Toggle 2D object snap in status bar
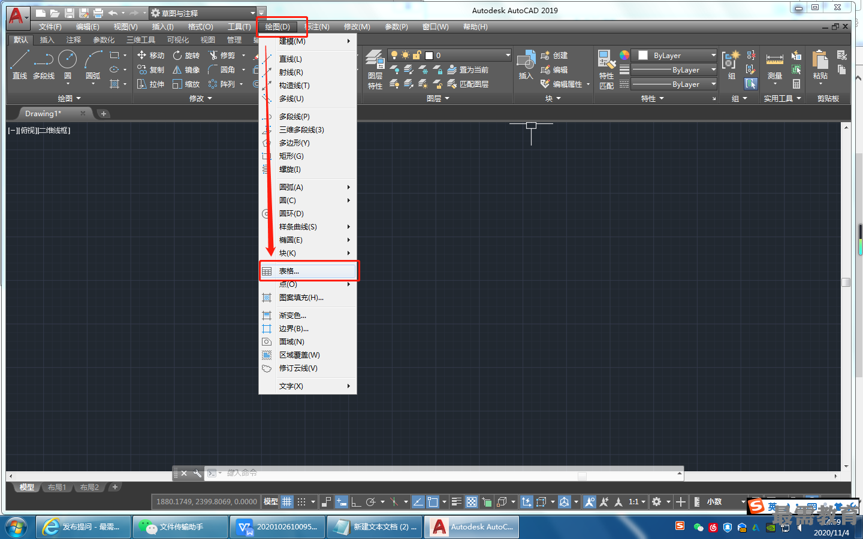This screenshot has height=539, width=863. 433,502
